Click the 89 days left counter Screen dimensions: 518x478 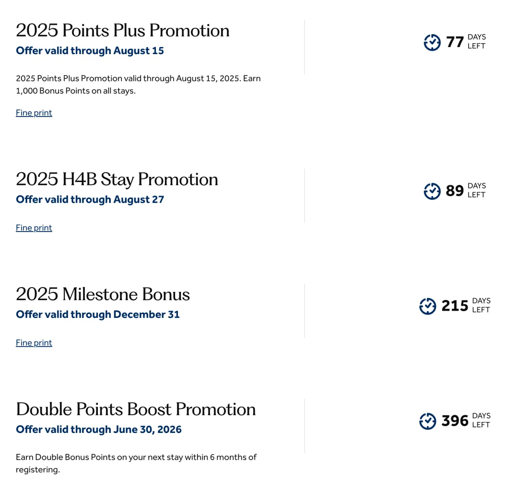point(455,191)
